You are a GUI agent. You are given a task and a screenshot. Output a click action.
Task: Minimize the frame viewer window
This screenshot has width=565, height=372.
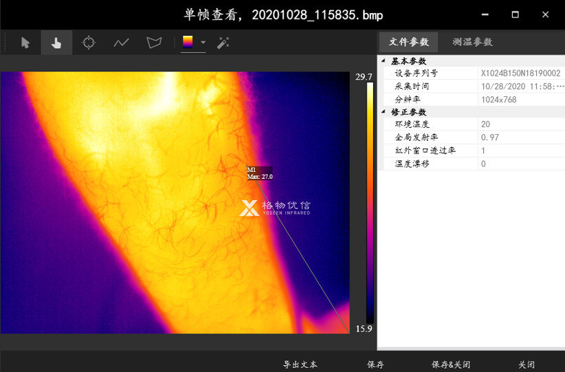click(x=485, y=14)
